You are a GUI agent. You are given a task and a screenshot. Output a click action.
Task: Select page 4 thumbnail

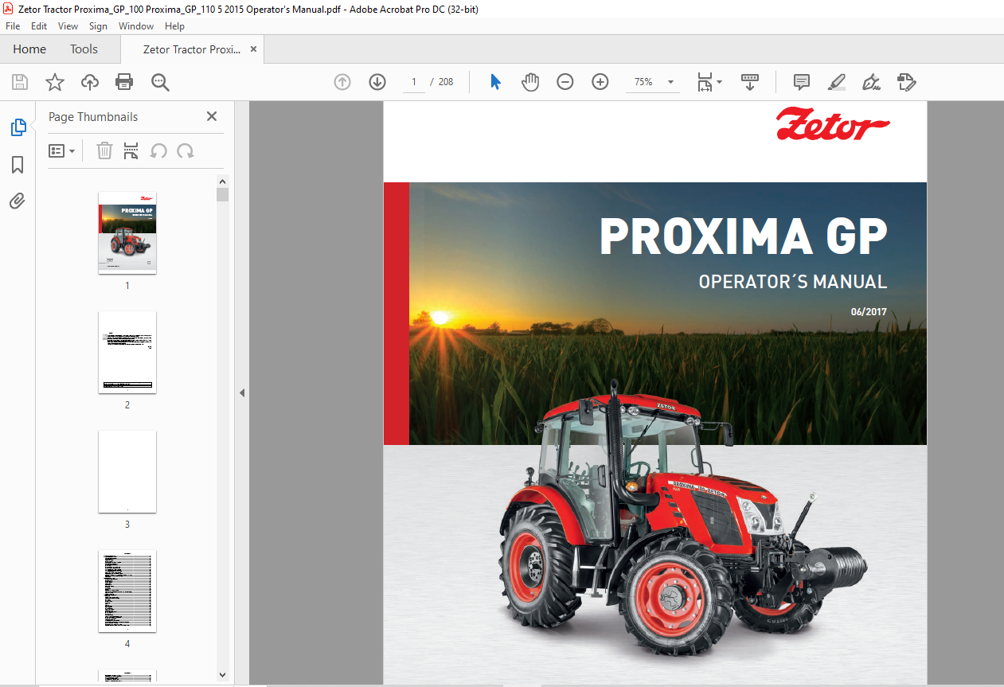pyautogui.click(x=127, y=591)
